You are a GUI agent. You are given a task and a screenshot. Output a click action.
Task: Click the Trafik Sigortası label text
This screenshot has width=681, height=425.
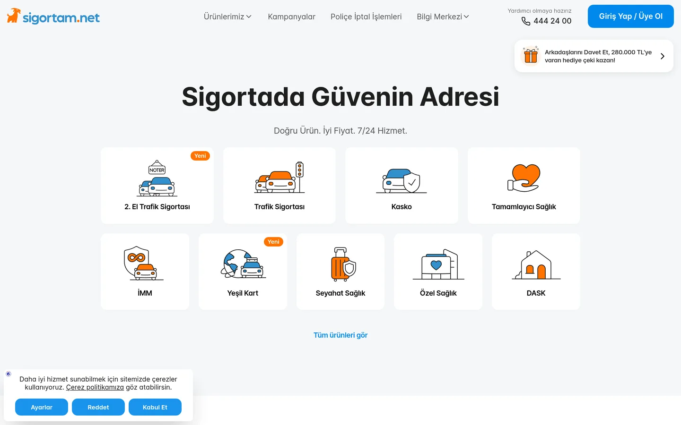[279, 207]
